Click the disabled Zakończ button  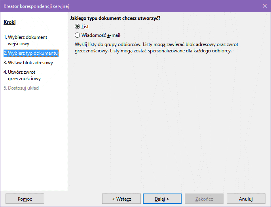point(204,199)
